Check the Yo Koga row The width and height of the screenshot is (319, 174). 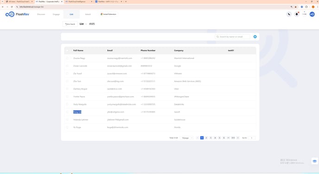point(67,127)
